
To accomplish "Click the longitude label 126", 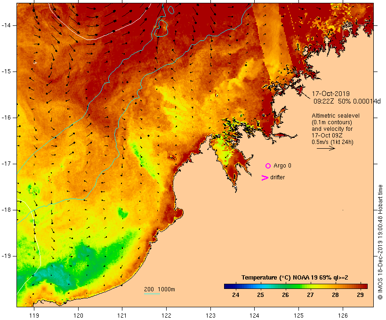I will [x=343, y=315].
